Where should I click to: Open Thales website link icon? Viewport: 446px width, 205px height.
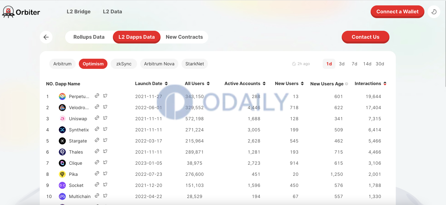coord(97,151)
